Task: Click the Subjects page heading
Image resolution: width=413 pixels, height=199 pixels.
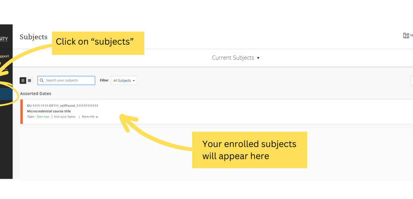Action: [33, 37]
